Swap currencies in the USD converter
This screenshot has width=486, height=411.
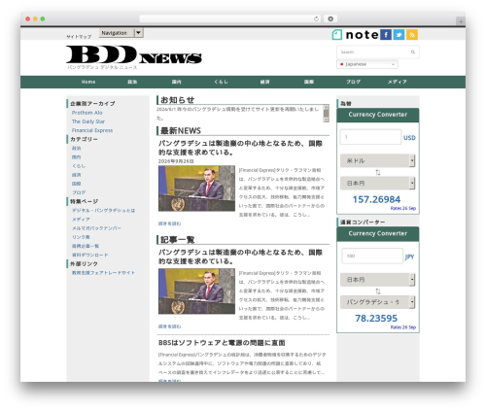click(378, 172)
